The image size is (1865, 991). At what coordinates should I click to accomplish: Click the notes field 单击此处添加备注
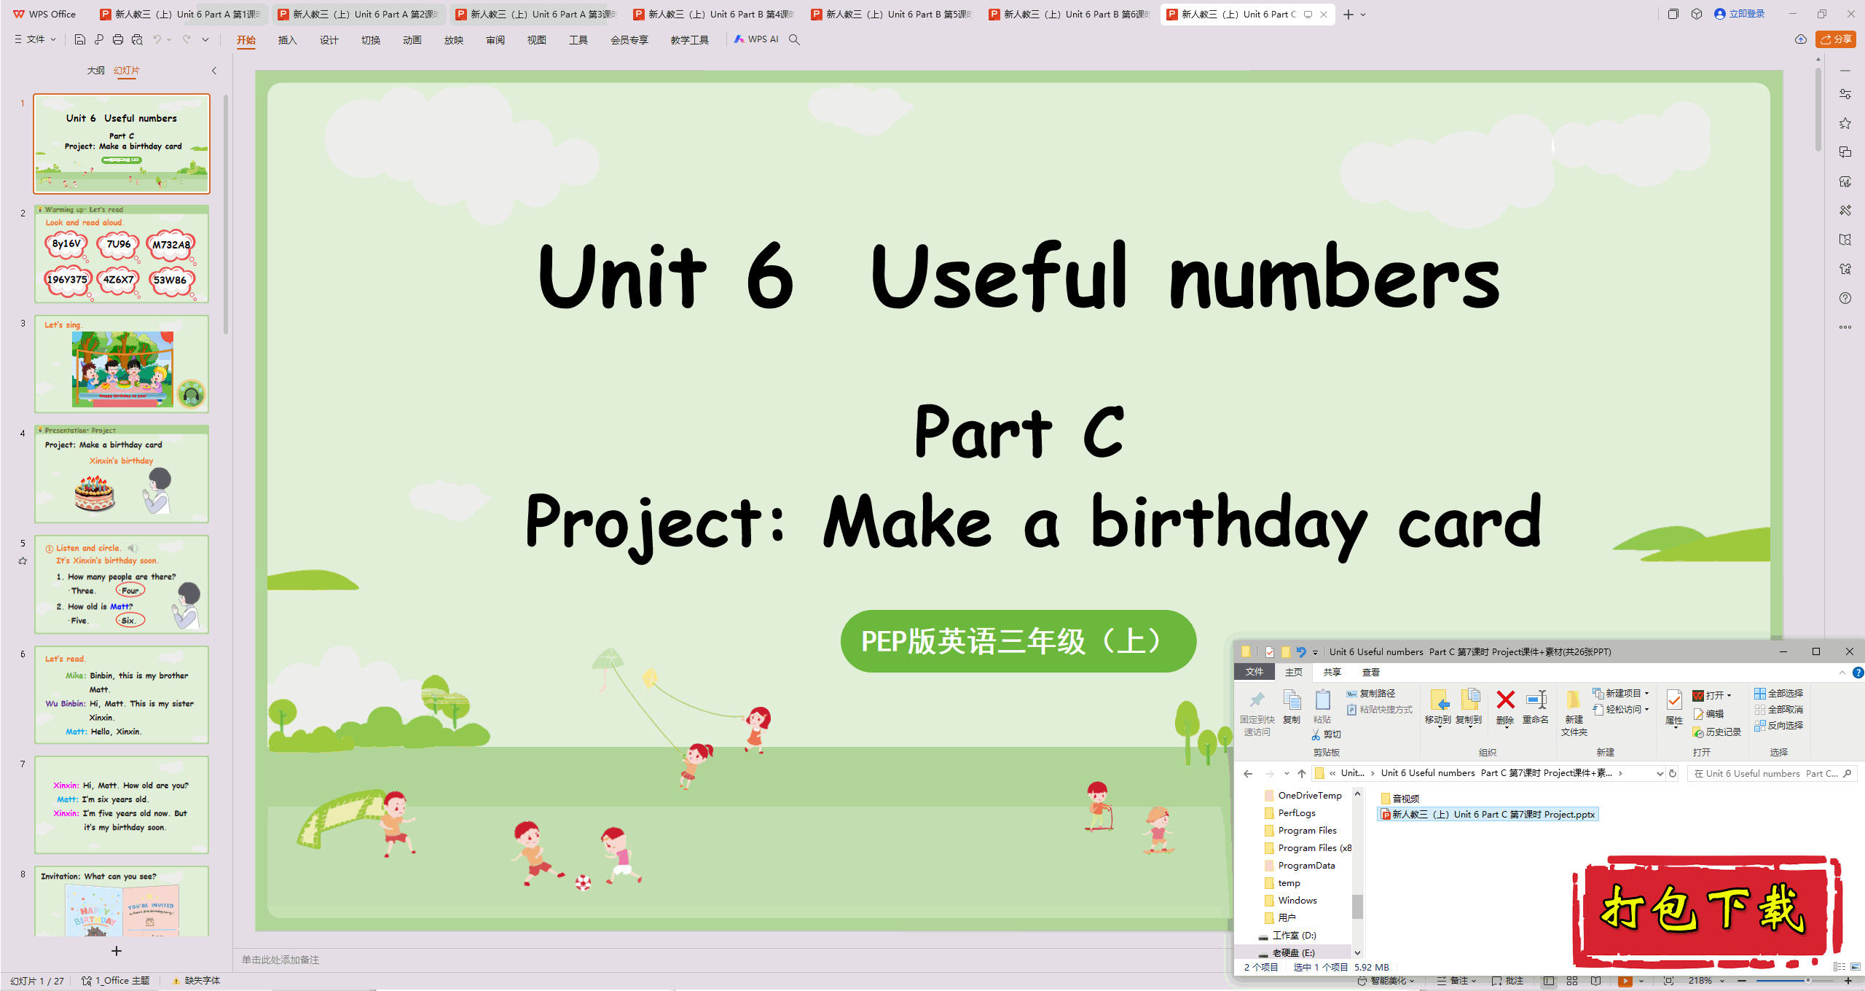pos(280,960)
